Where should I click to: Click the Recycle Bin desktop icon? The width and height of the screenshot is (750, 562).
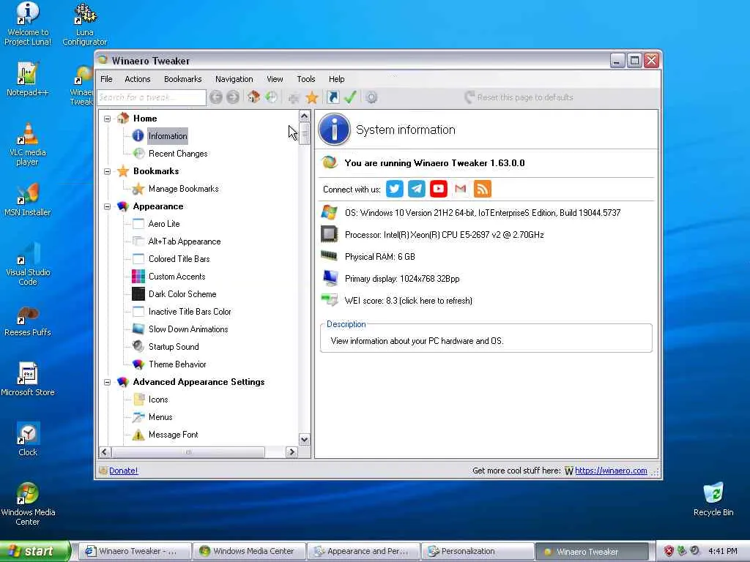(713, 499)
